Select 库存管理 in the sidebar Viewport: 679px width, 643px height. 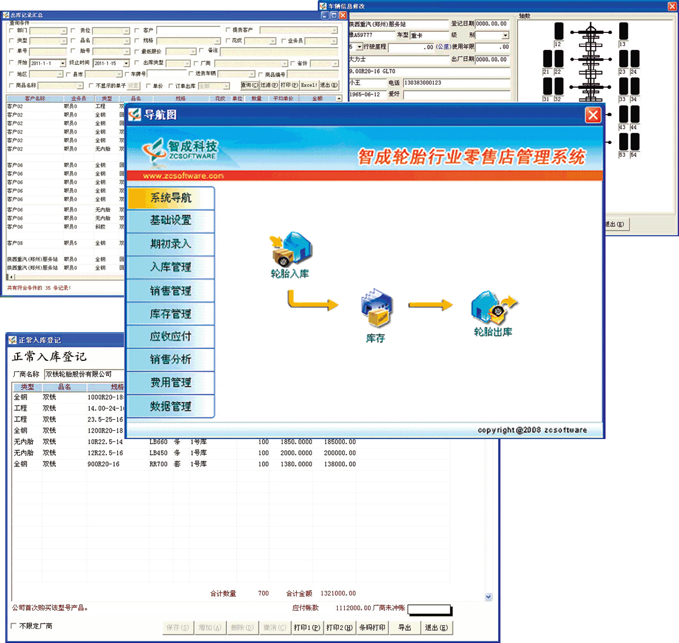170,314
